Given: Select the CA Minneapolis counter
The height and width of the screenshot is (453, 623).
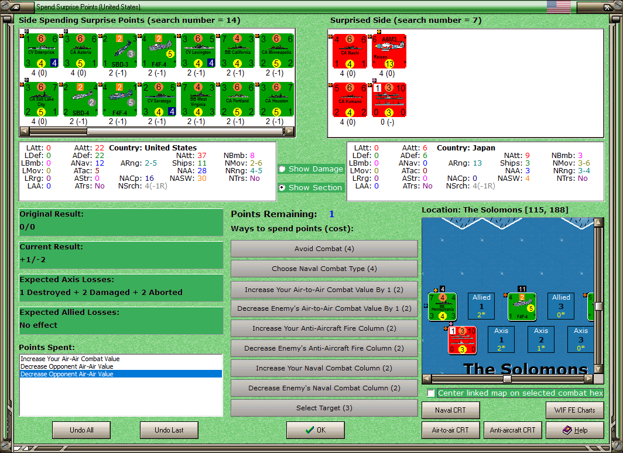Looking at the screenshot, I should pos(276,51).
